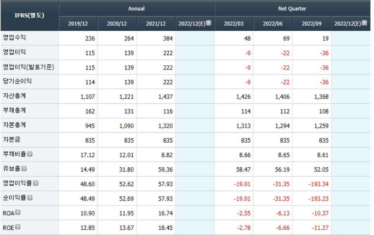Click ROE value -11.27
The image size is (374, 235).
click(x=320, y=228)
